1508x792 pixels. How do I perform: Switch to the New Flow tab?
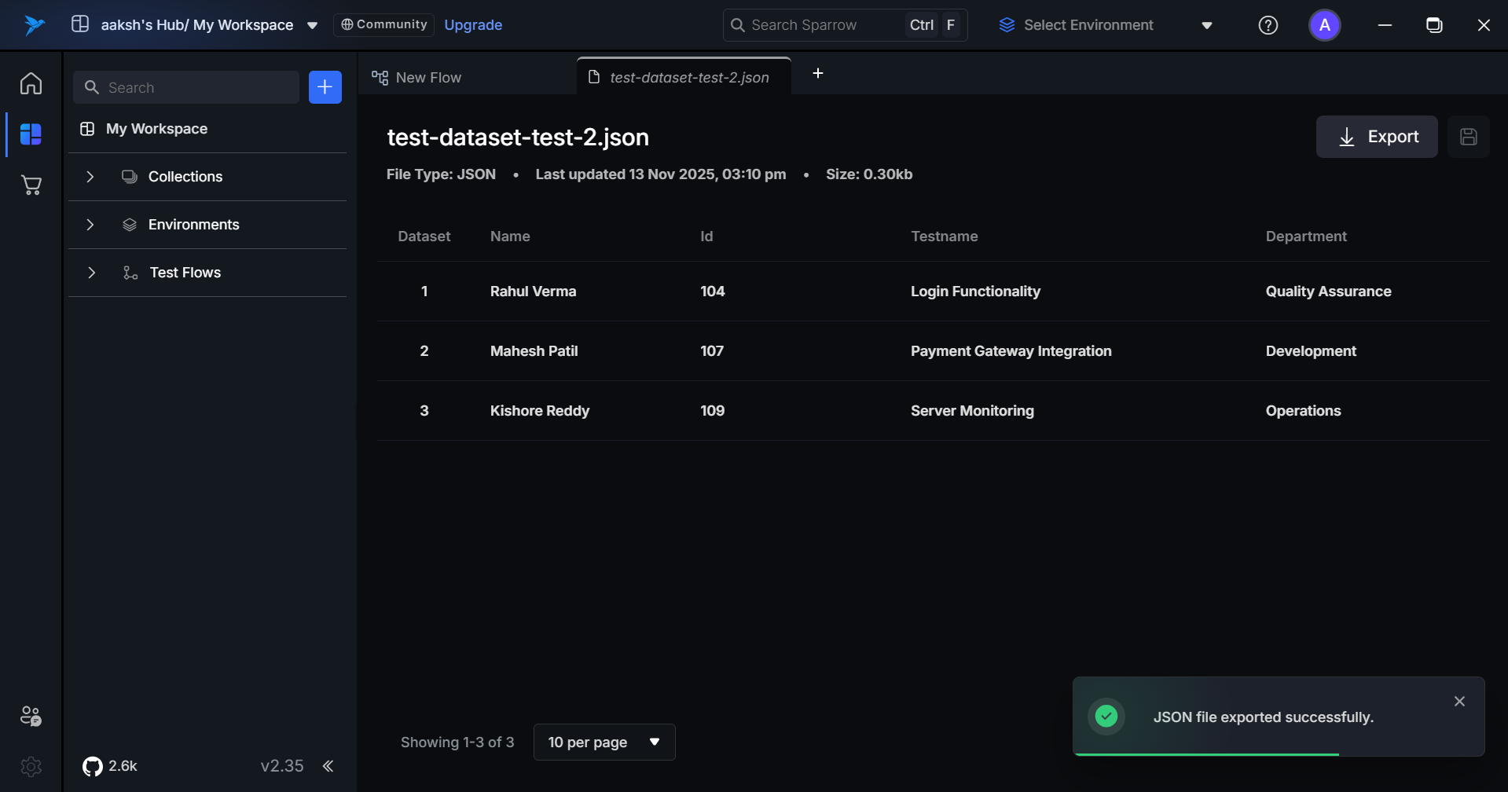[x=428, y=78]
